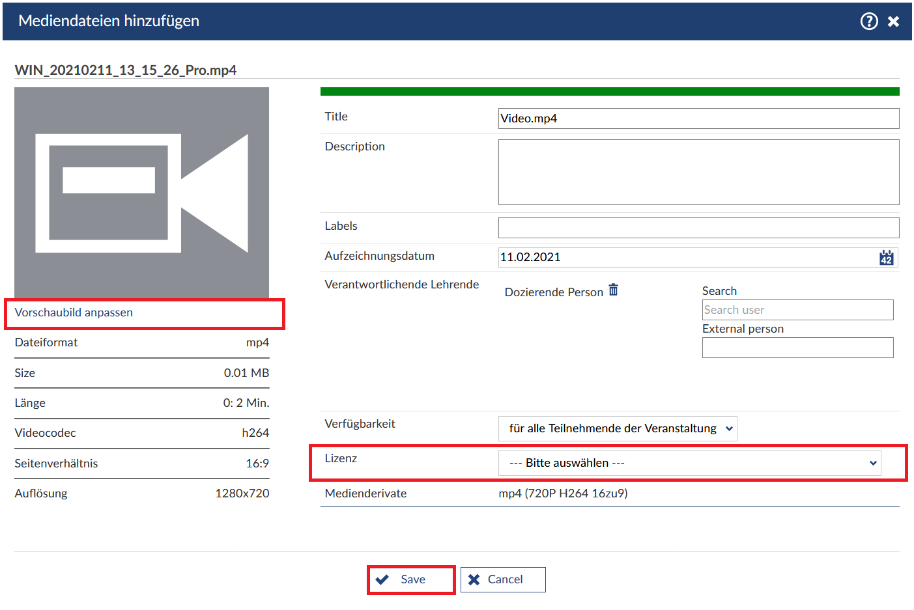
Task: Click the Dozierende Person entry
Action: [553, 292]
